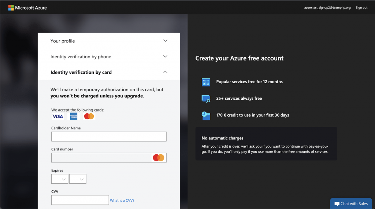Click the What is a CVV? link
Viewport: 375px width, 209px height.
(x=122, y=200)
